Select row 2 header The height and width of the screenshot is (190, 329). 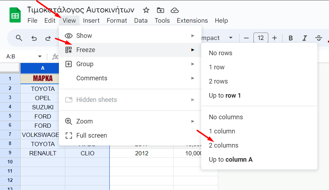point(10,88)
